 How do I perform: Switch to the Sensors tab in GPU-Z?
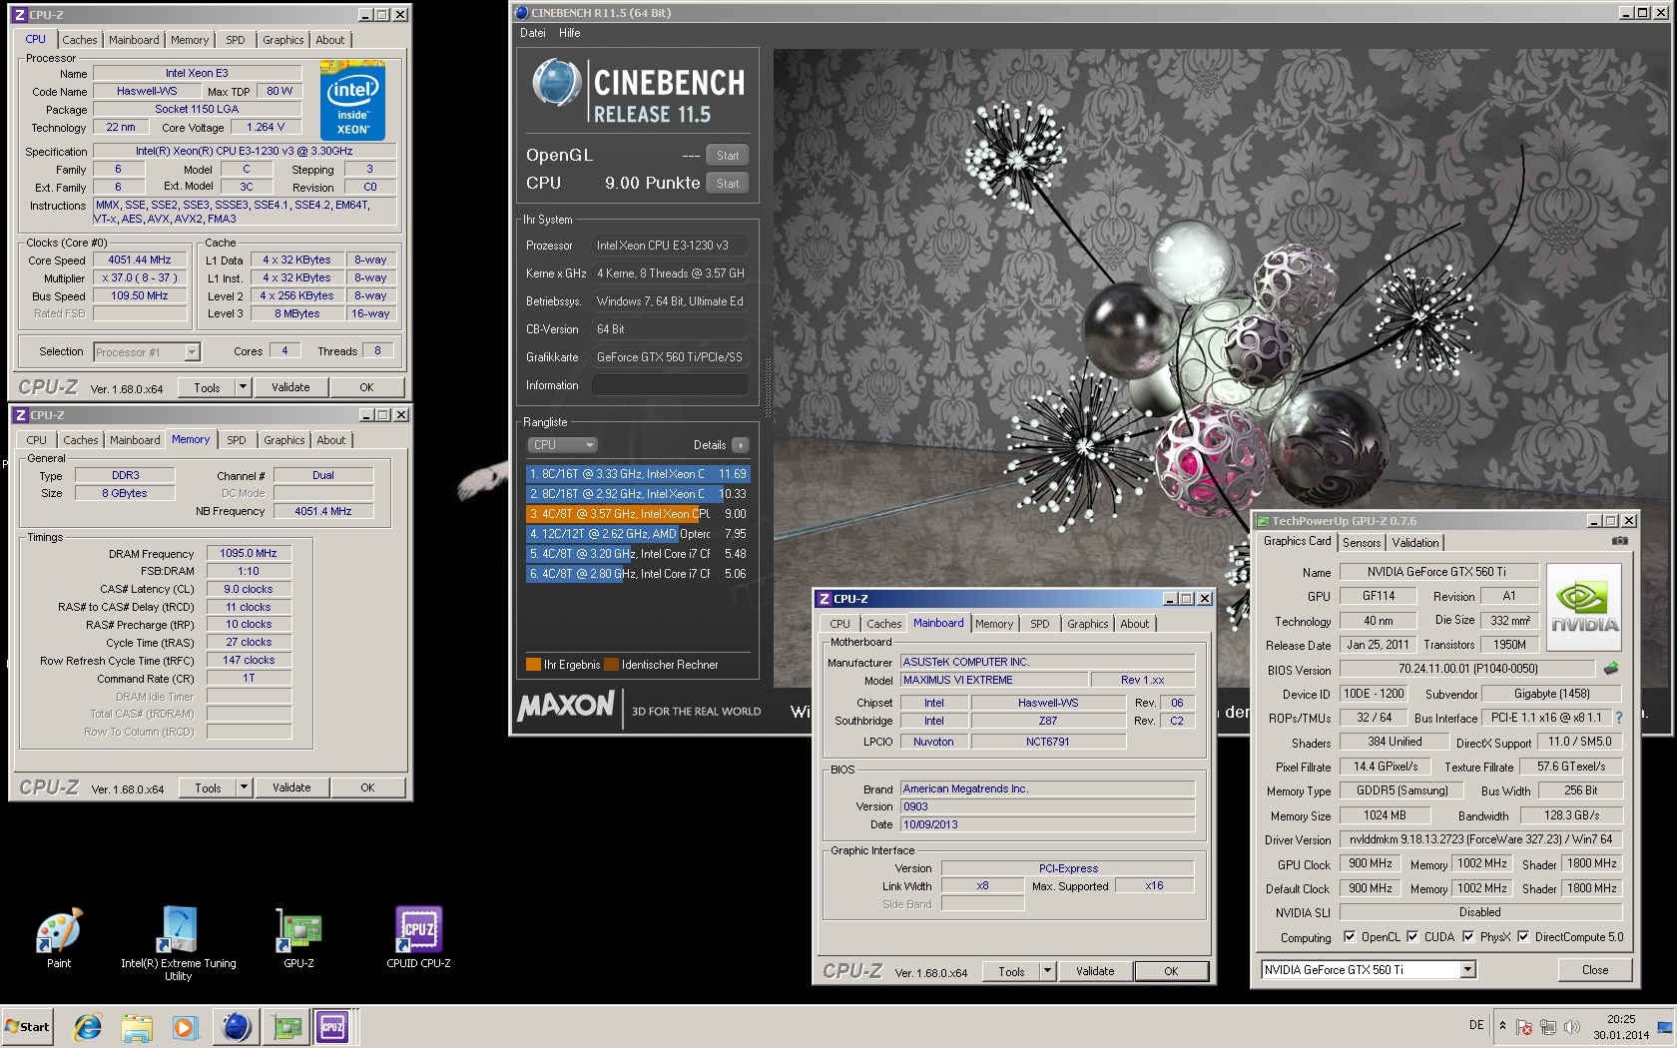[1362, 543]
